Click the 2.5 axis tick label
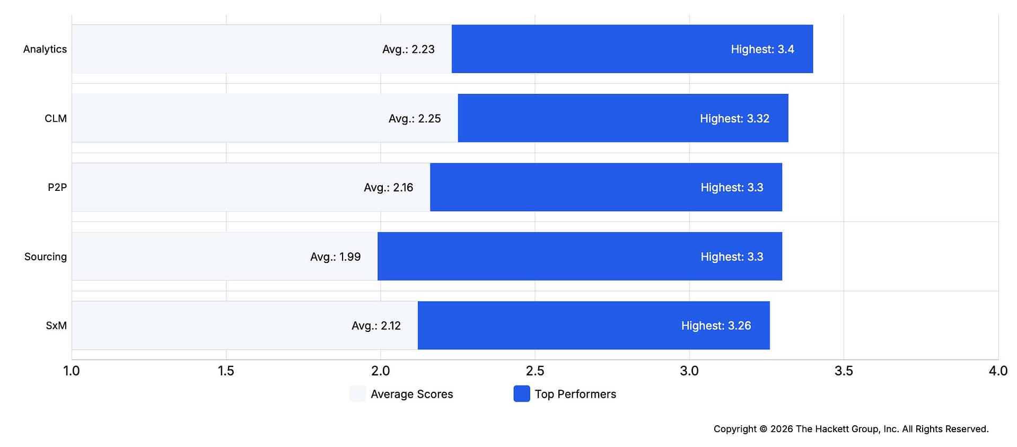1017x447 pixels. [535, 371]
